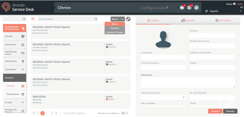Switch to the Adicionales tab
This screenshot has height=117, width=244.
tap(223, 21)
